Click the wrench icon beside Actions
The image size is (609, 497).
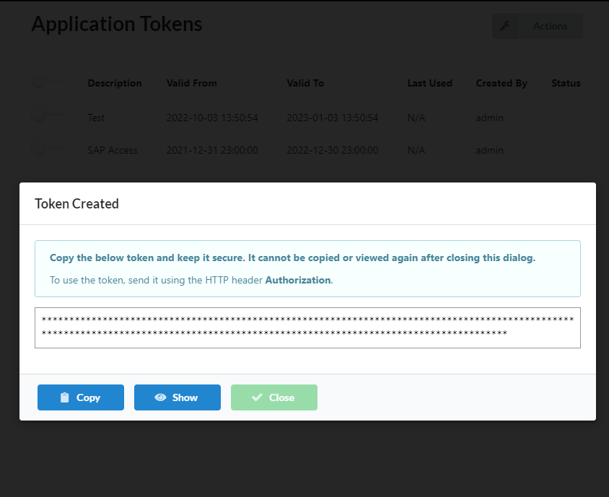click(x=505, y=26)
